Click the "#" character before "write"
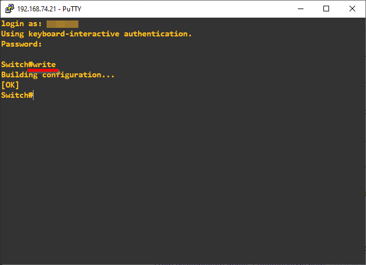 coord(31,65)
